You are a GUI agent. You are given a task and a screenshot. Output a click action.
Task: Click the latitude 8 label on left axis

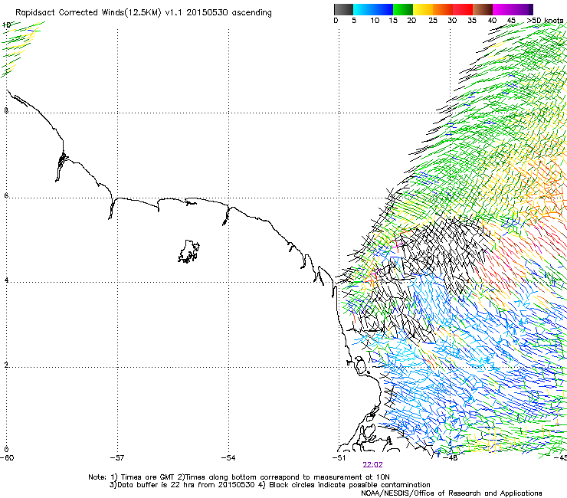click(6, 110)
